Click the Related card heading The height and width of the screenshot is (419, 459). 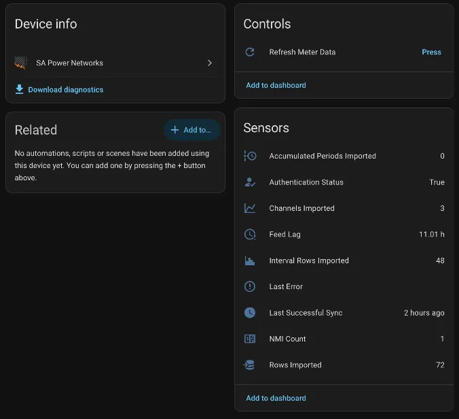(36, 130)
